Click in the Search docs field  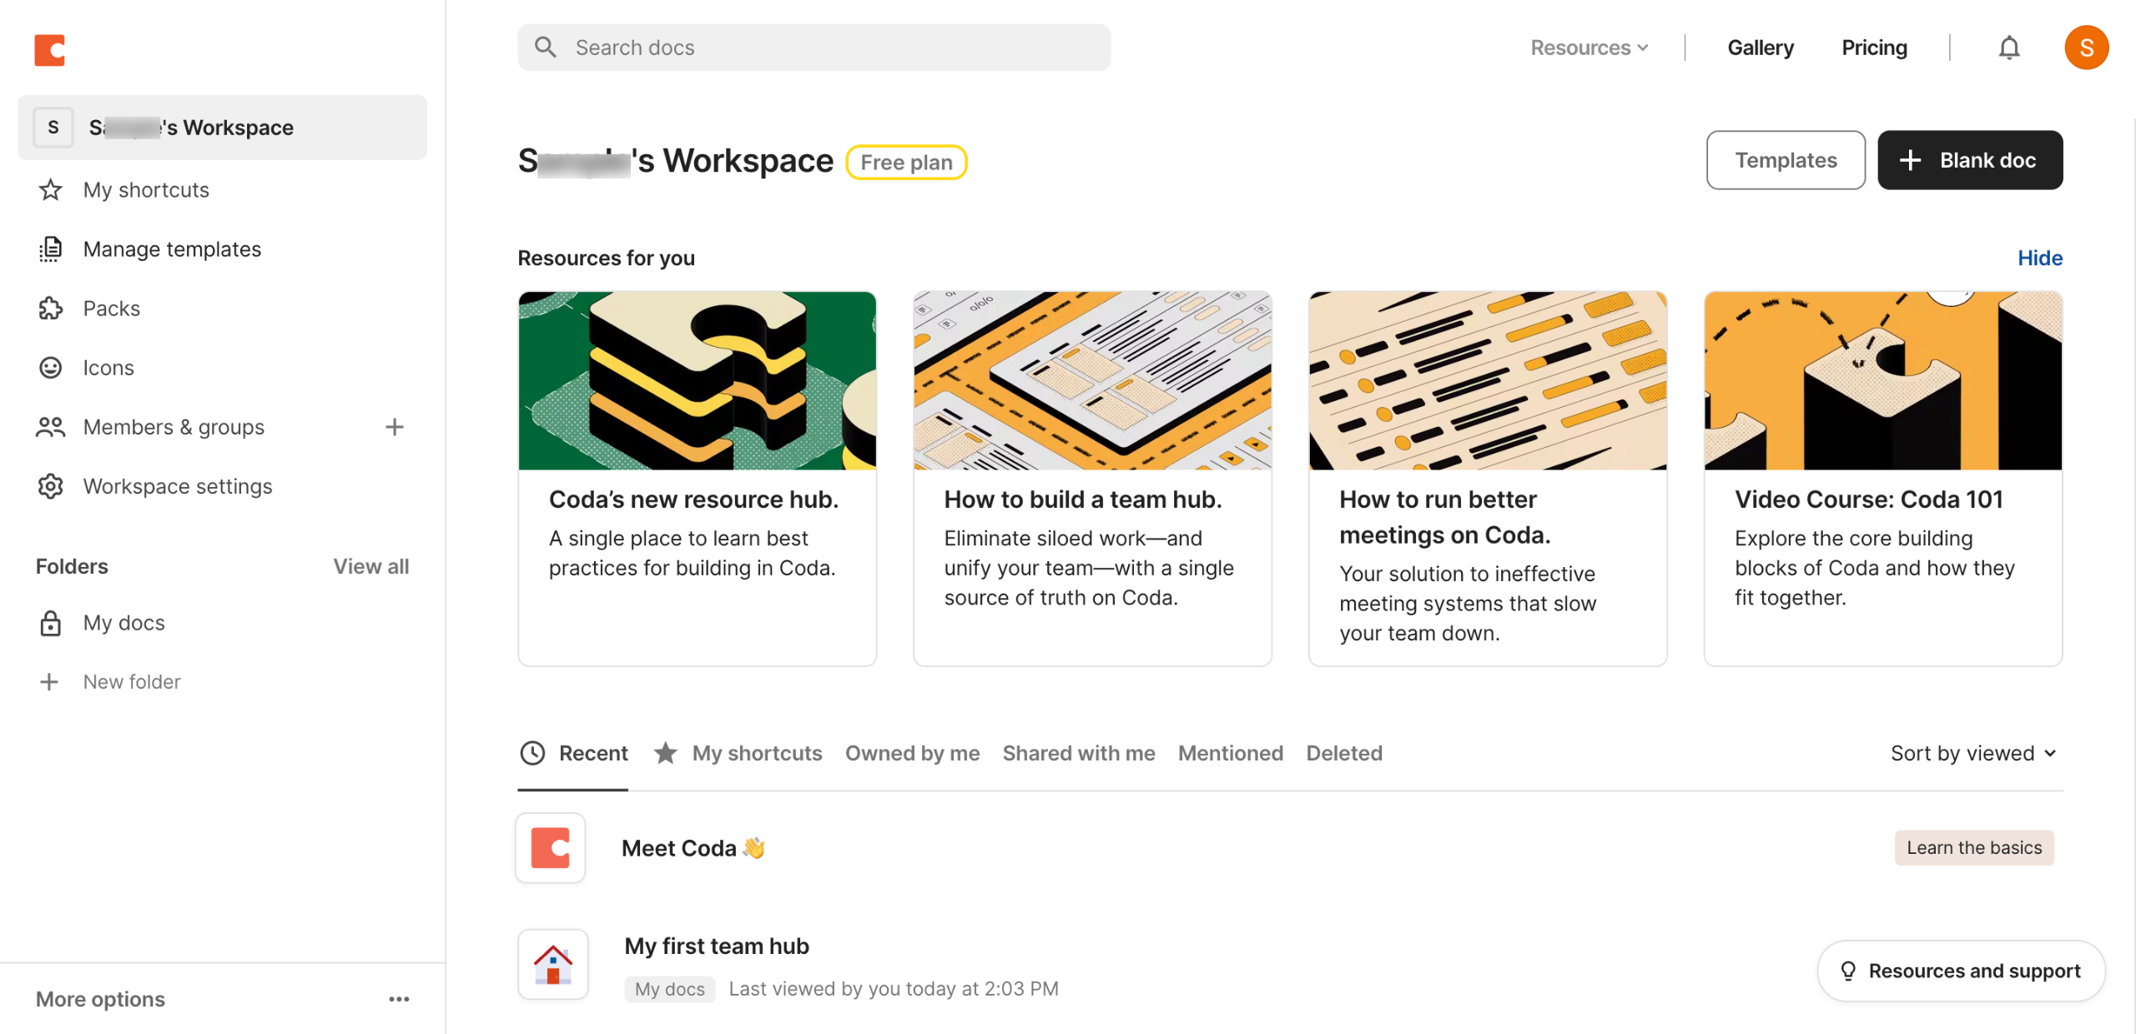(x=814, y=48)
